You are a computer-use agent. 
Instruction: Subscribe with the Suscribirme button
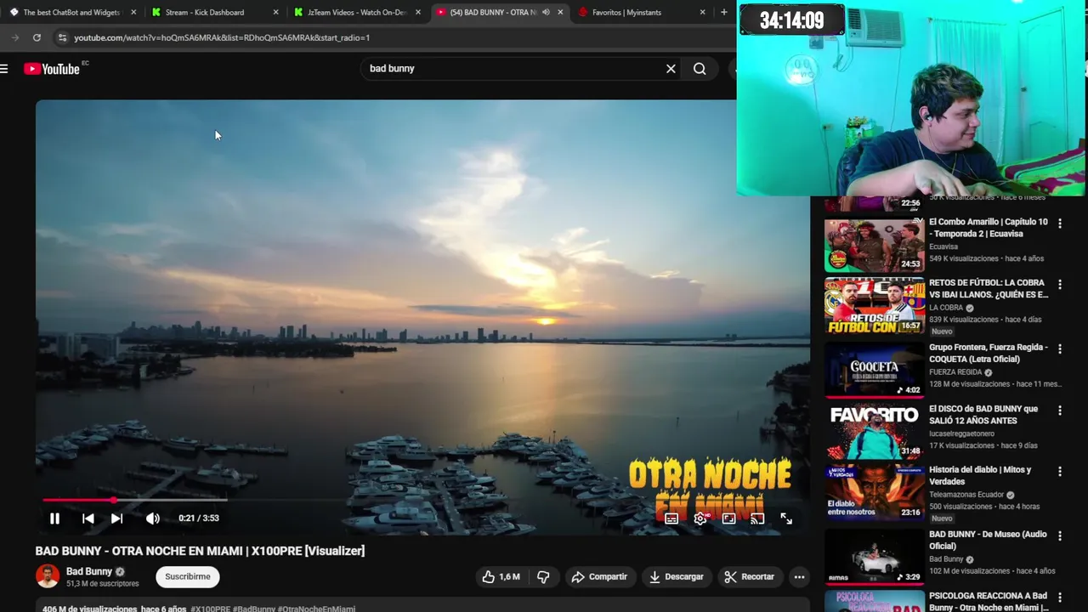(x=188, y=576)
